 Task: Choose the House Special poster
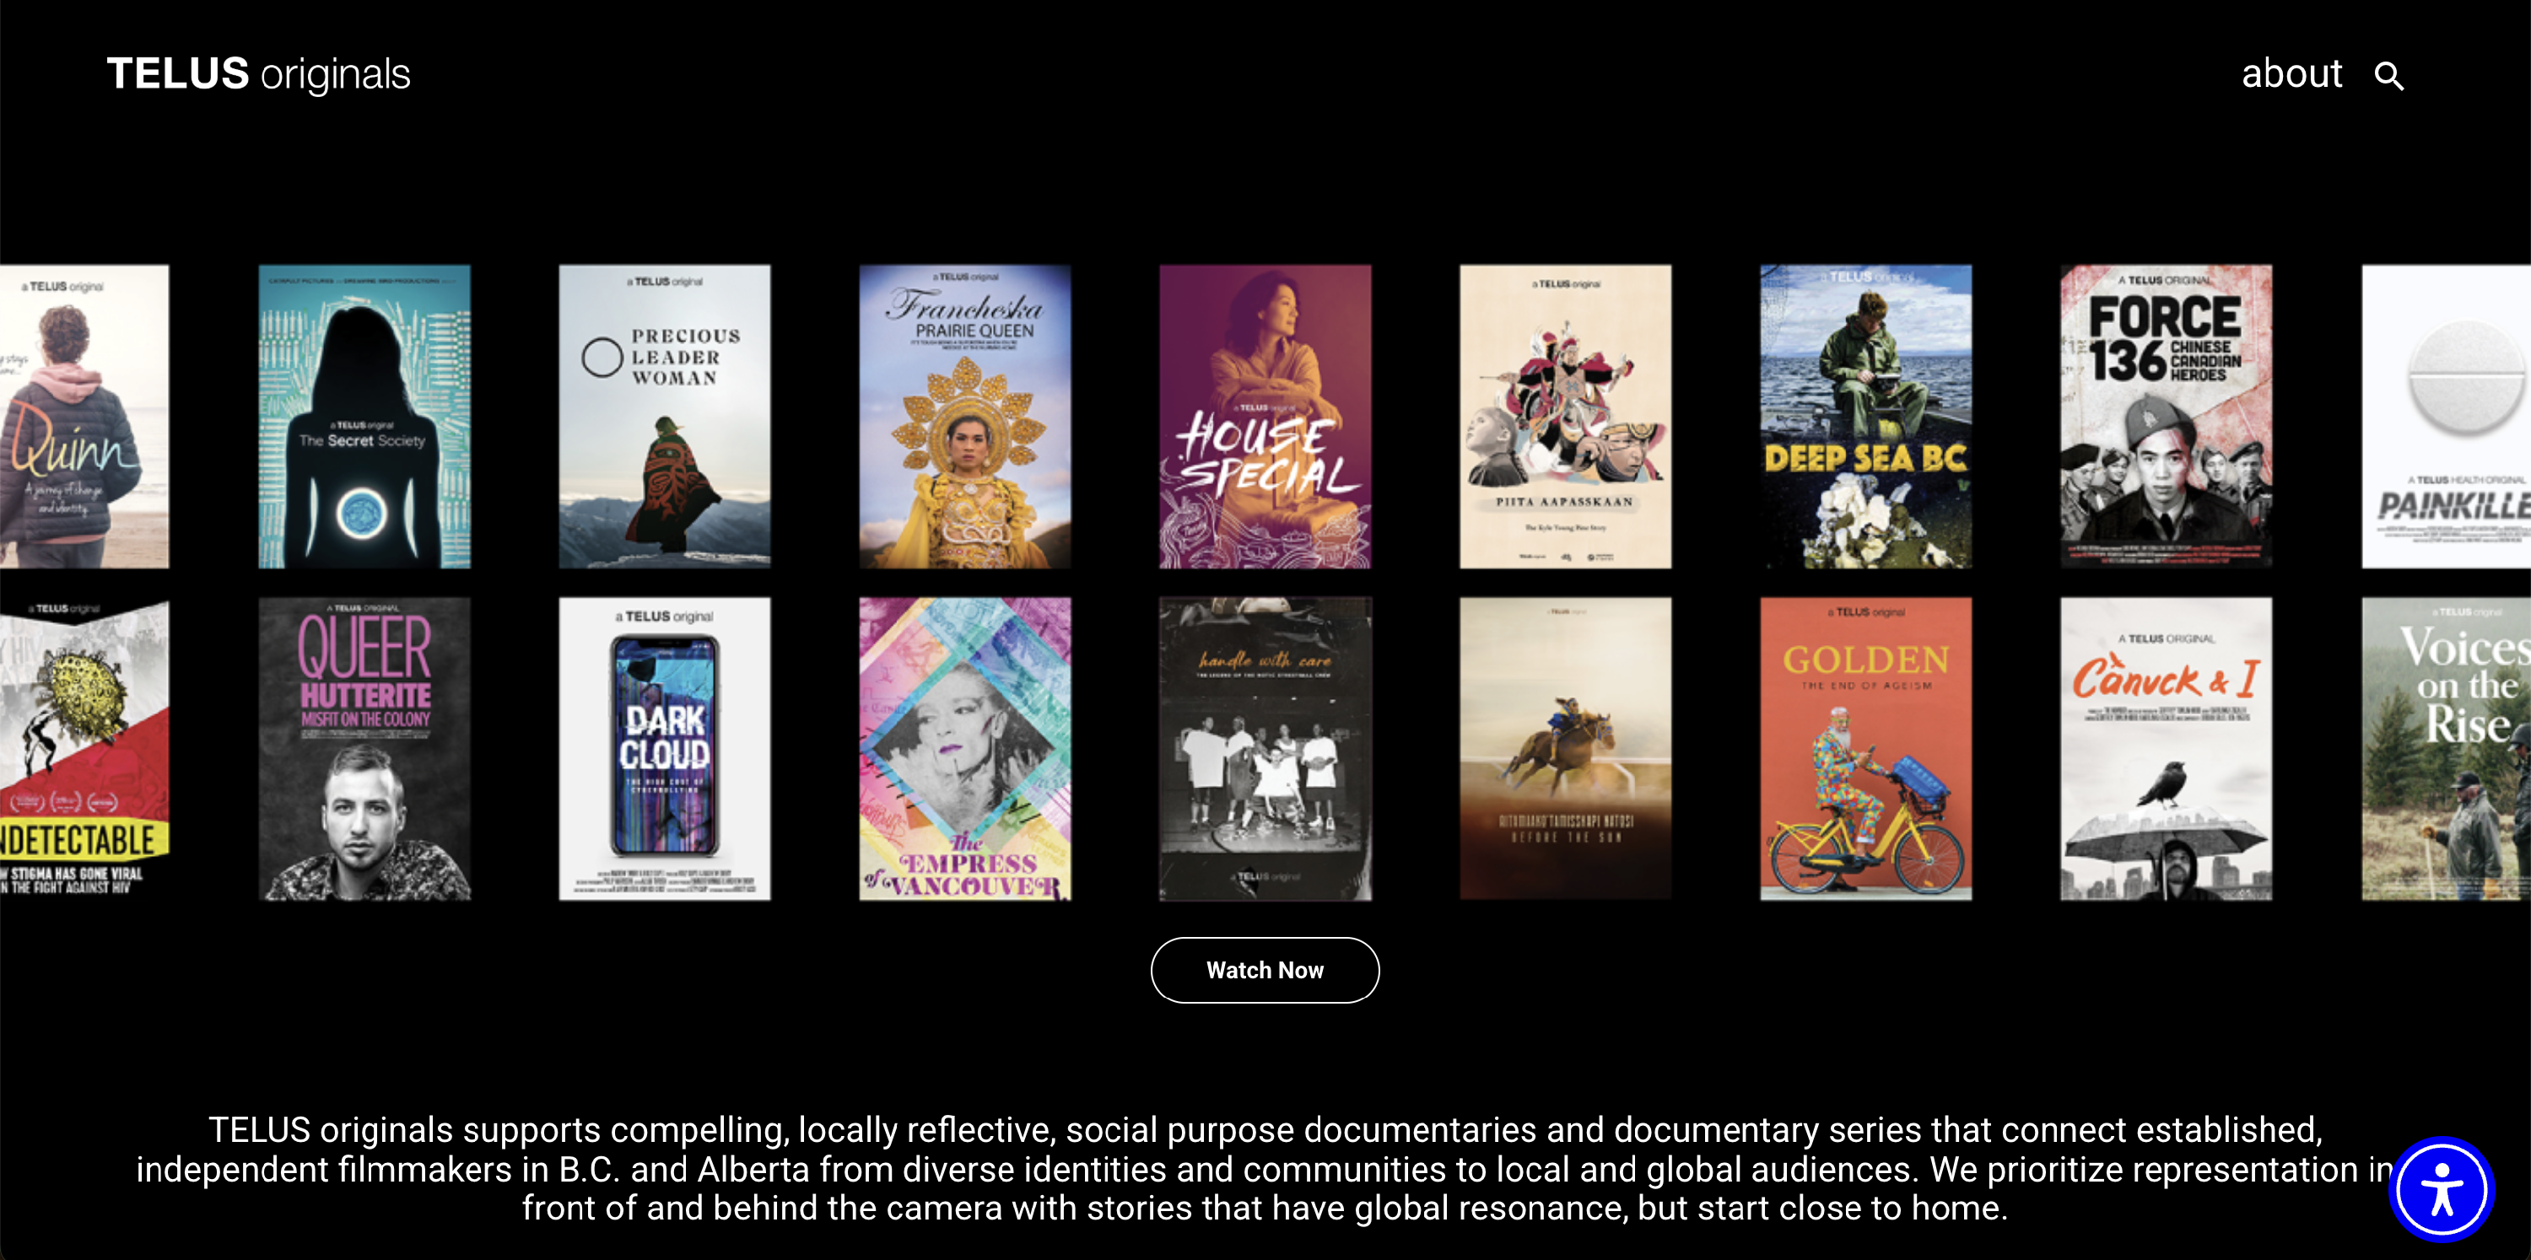point(1265,417)
